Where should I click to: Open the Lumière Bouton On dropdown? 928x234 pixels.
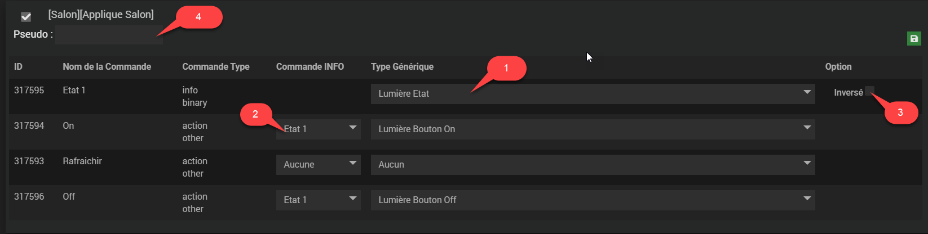tap(593, 129)
